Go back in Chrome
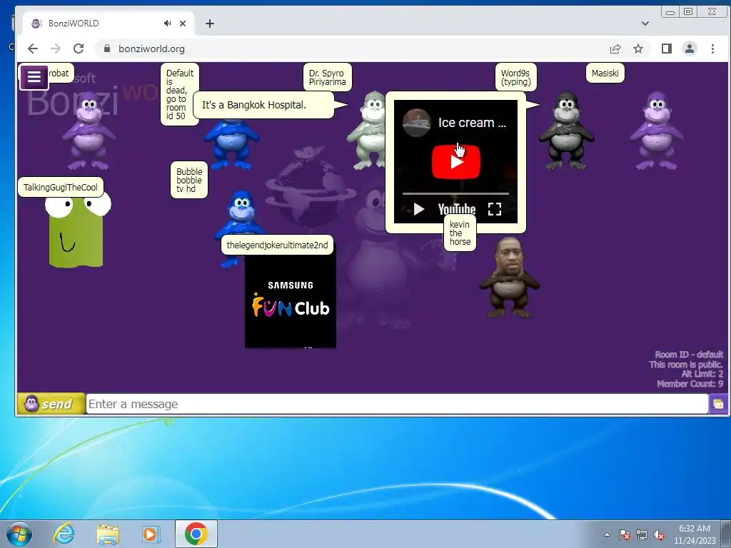Screen dimensions: 731x548 tap(33, 49)
